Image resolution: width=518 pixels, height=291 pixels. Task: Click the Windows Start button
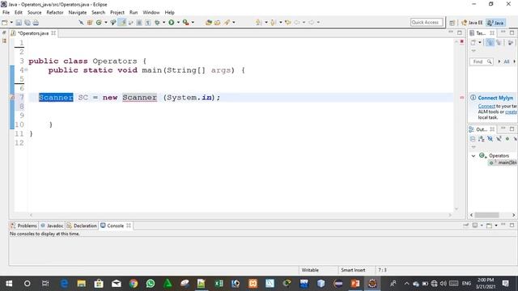pos(9,283)
